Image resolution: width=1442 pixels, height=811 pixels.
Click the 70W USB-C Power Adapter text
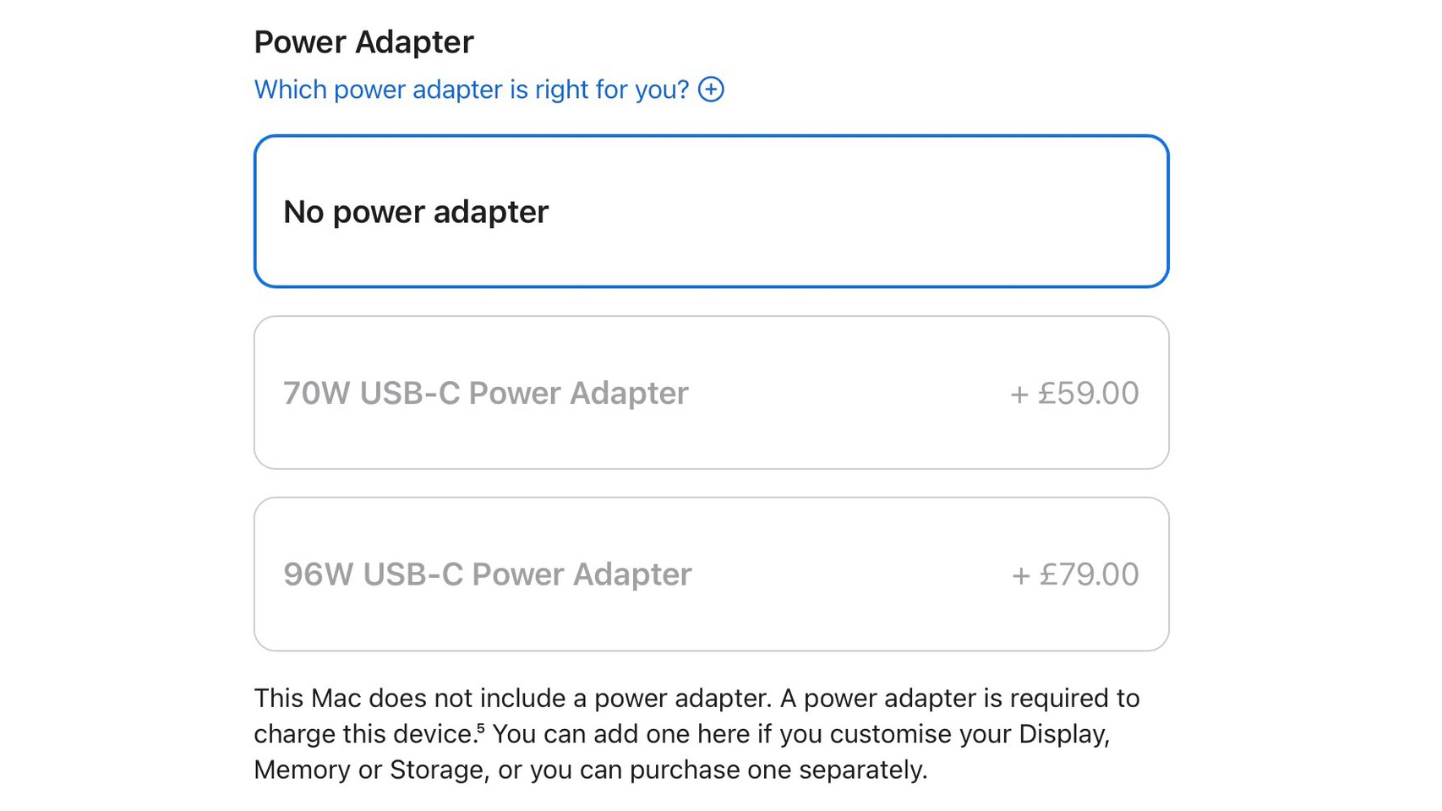[486, 392]
